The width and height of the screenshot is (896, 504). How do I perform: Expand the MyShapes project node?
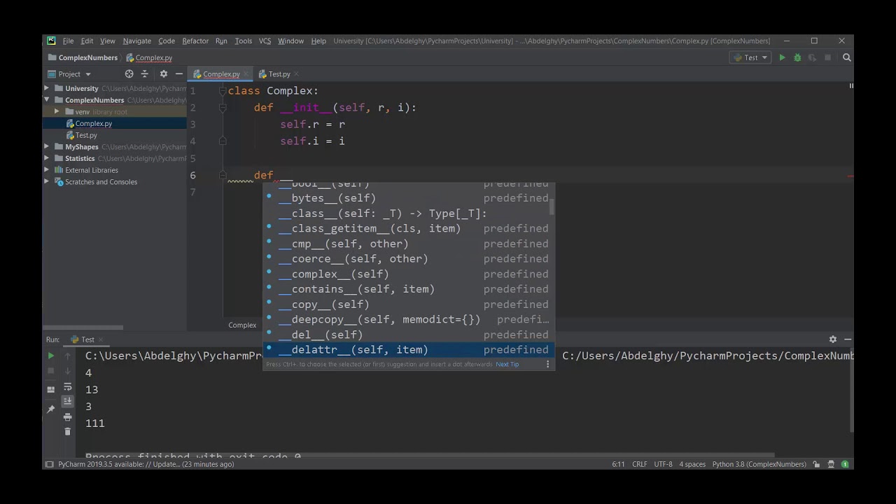[47, 147]
